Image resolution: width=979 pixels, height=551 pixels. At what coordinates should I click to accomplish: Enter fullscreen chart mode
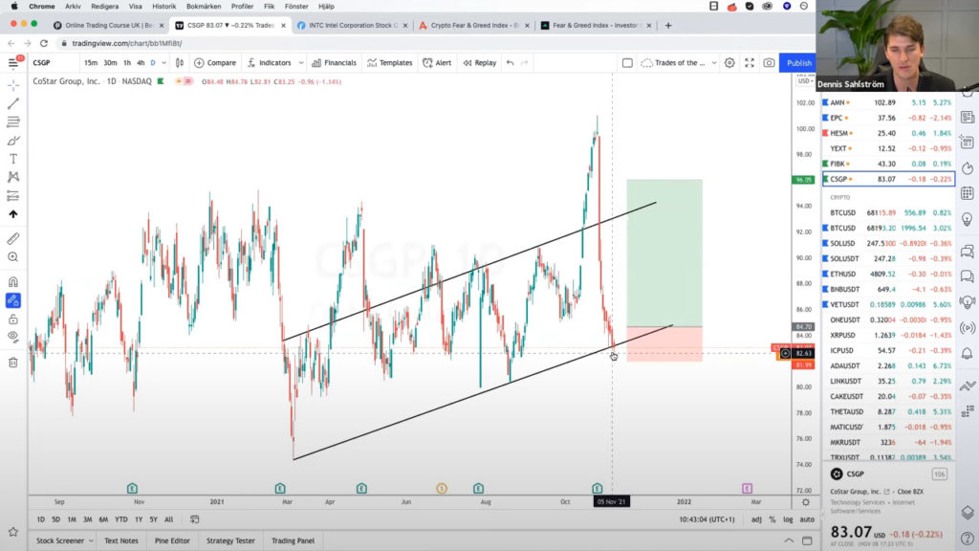750,62
